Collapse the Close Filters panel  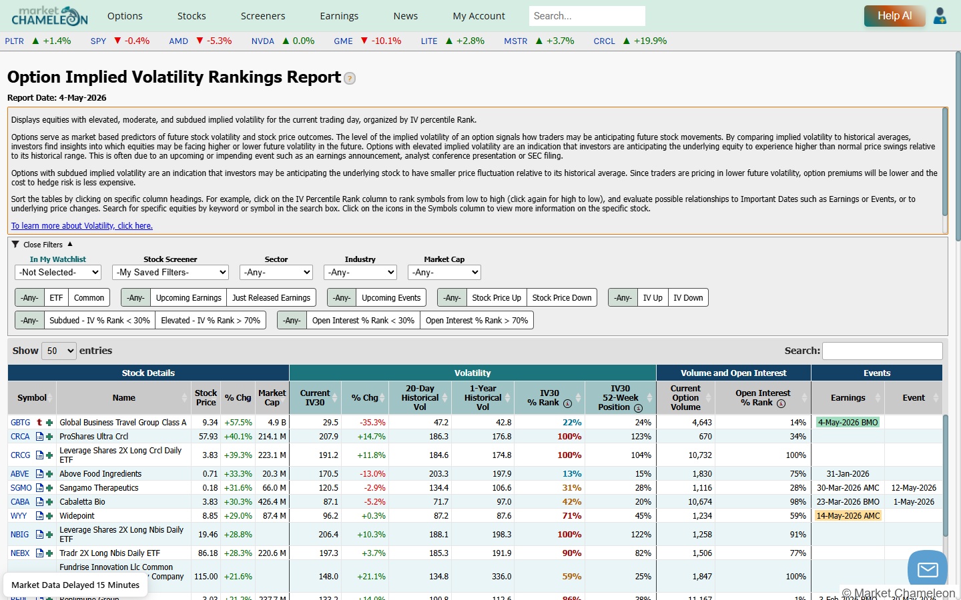click(43, 245)
